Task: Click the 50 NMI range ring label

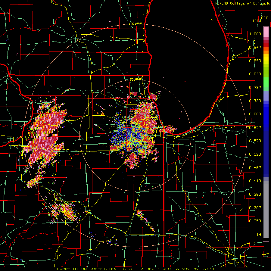Action: coord(135,79)
